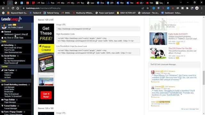Click the Form / Popup Creator help icon
Viewport: 205px width, 115px height.
[x=24, y=112]
